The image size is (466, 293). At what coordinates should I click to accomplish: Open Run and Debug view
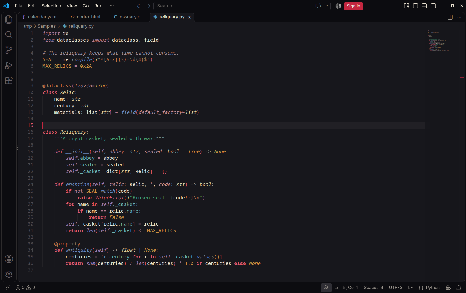[9, 65]
